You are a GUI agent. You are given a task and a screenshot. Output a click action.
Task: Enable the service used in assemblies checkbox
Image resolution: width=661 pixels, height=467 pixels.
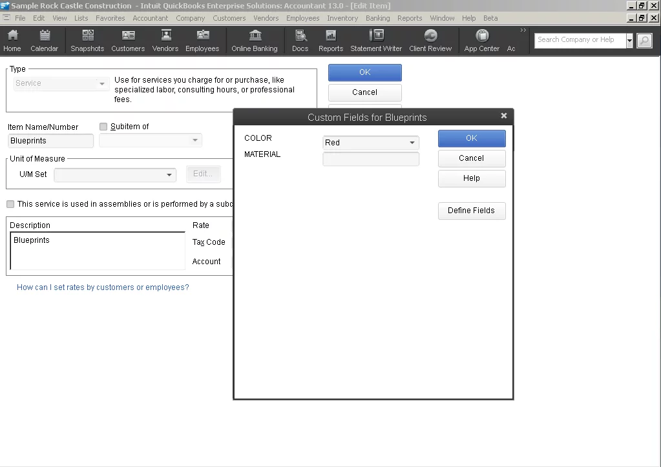point(10,203)
